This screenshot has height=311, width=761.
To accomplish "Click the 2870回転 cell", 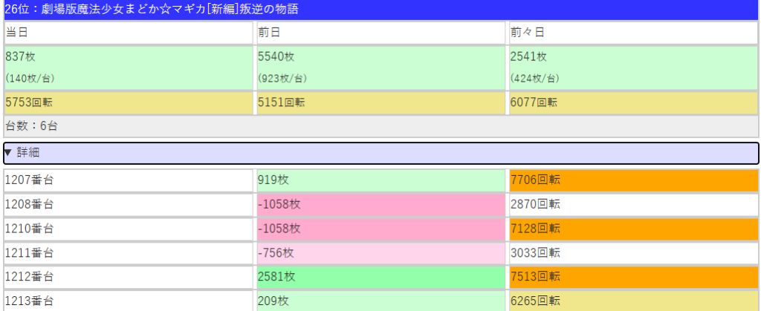I will click(633, 204).
